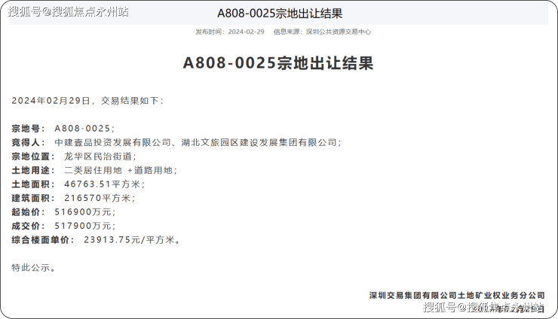Click the 发布时间 2024-02-29 publish date
The image size is (558, 319).
click(230, 32)
